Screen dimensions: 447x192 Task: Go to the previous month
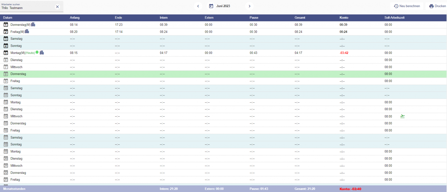pyautogui.click(x=198, y=6)
